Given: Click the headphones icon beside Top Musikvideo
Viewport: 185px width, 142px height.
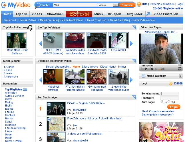Looking at the screenshot, I should [x=29, y=27].
